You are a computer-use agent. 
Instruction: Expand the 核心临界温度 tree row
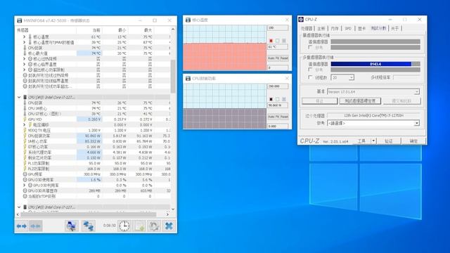click(25, 64)
